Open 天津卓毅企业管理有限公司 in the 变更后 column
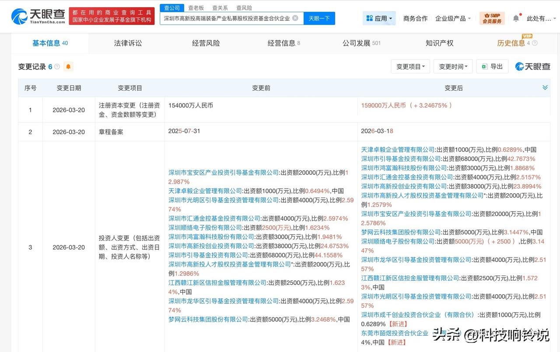The image size is (560, 352). click(x=398, y=150)
